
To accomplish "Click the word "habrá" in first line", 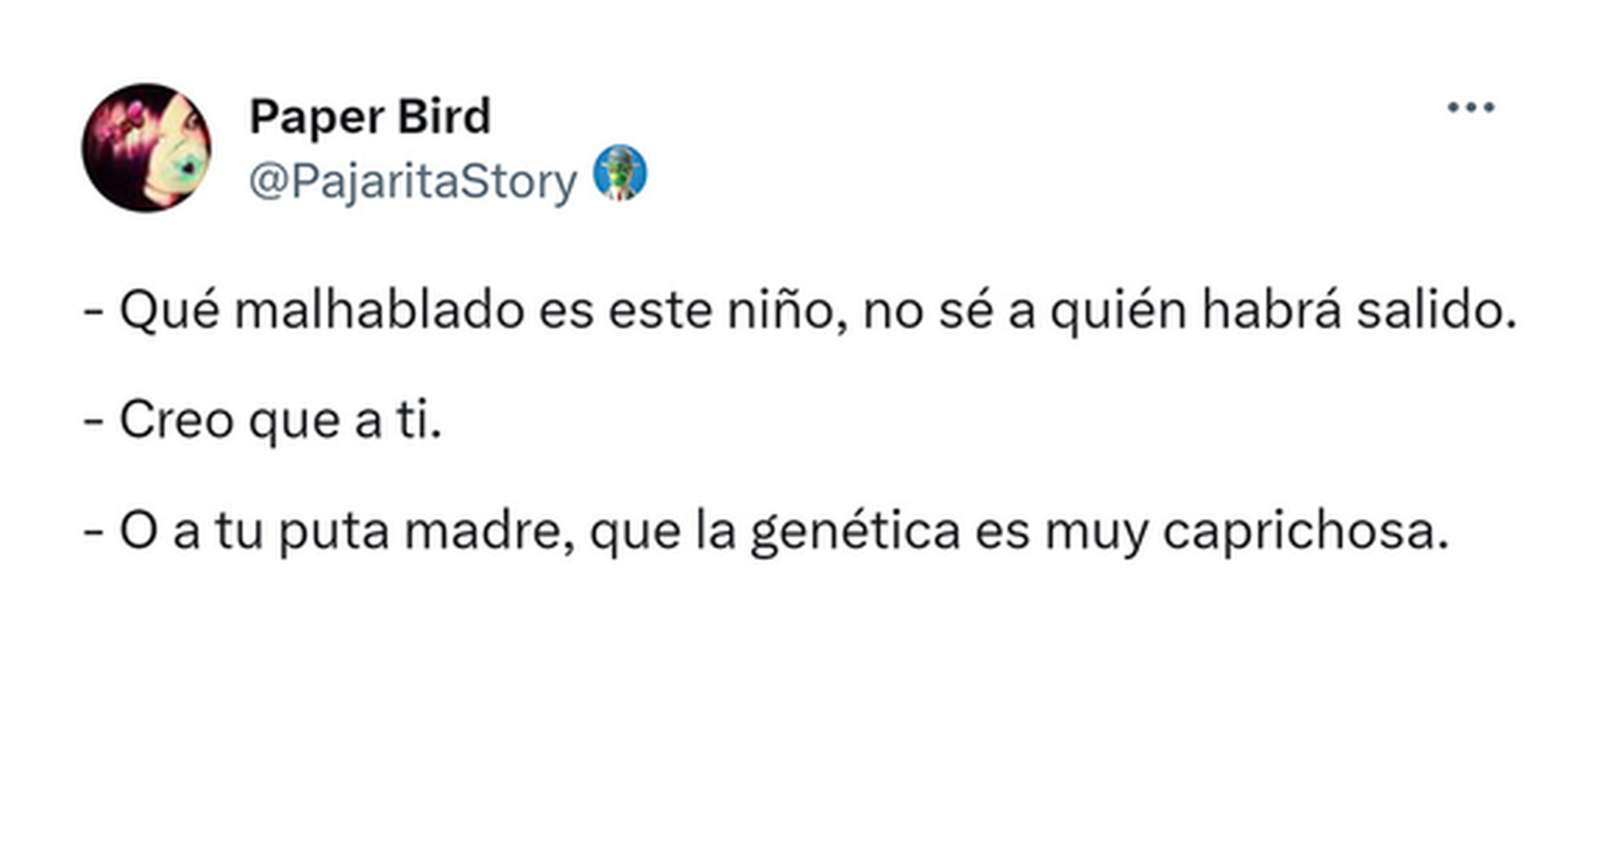I will click(x=1271, y=311).
